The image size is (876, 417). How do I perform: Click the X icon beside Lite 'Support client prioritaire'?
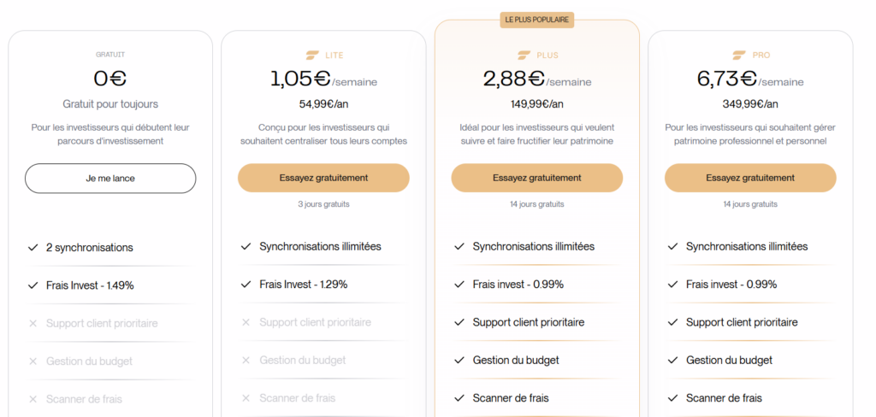click(246, 323)
